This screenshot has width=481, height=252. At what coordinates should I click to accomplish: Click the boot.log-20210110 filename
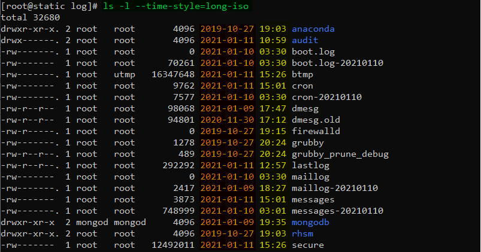[337, 63]
